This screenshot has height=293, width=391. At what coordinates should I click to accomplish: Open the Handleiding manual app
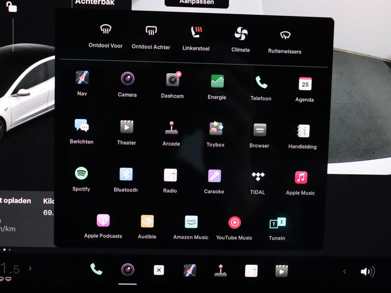(303, 131)
